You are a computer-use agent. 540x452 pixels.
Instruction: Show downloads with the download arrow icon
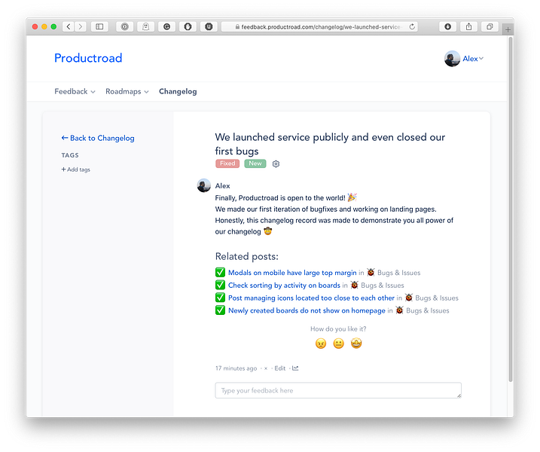[447, 26]
